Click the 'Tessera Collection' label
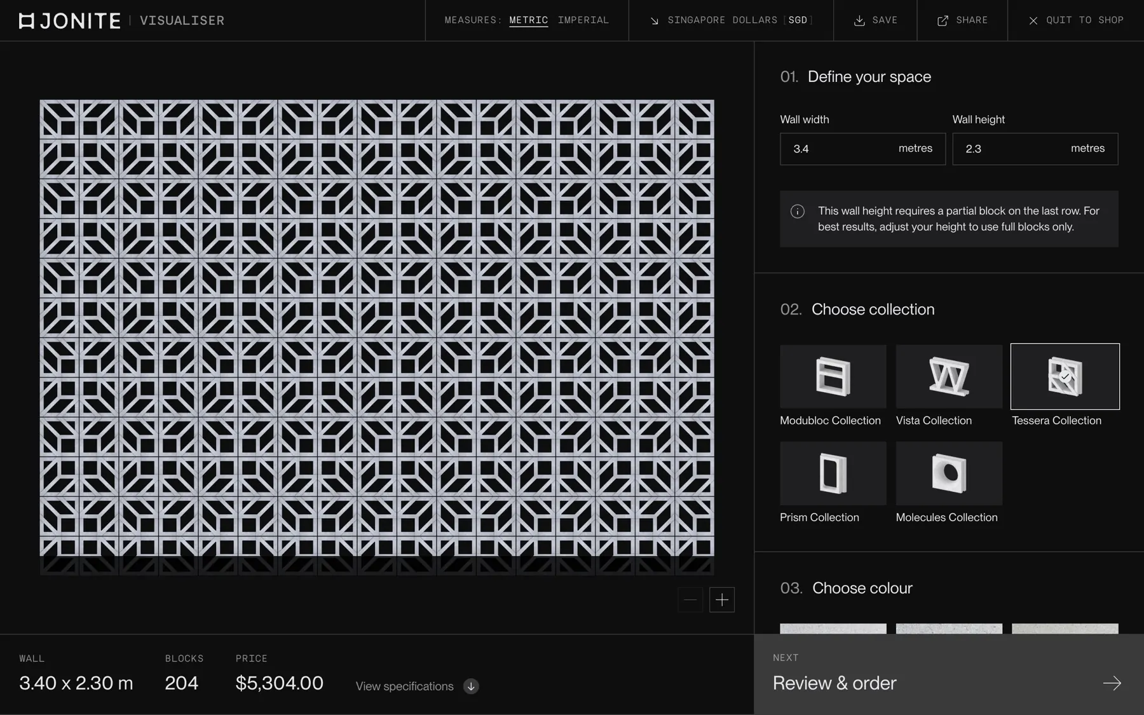 1056,421
